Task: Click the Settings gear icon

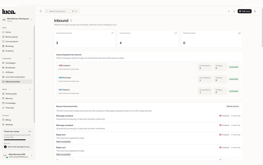Action: tap(3, 125)
